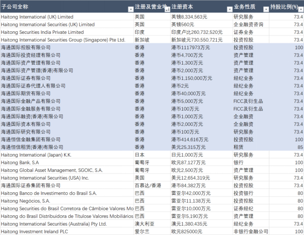Select cell Haitong Bank, S.A

[x=67, y=163]
